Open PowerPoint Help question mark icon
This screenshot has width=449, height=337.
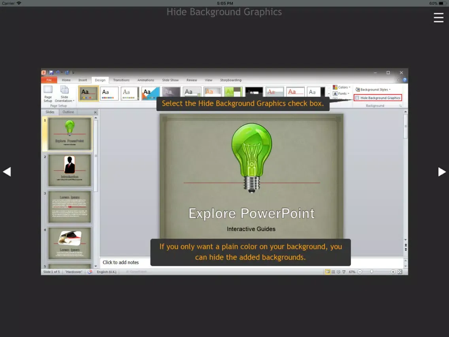(405, 80)
